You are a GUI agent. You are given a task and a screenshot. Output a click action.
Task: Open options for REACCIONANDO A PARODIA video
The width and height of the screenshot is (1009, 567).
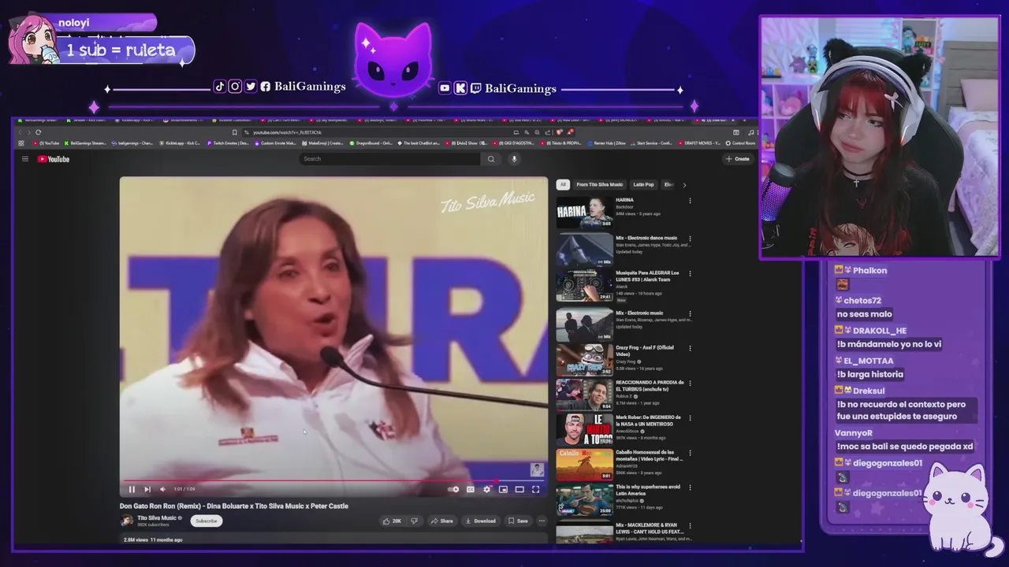pos(690,384)
